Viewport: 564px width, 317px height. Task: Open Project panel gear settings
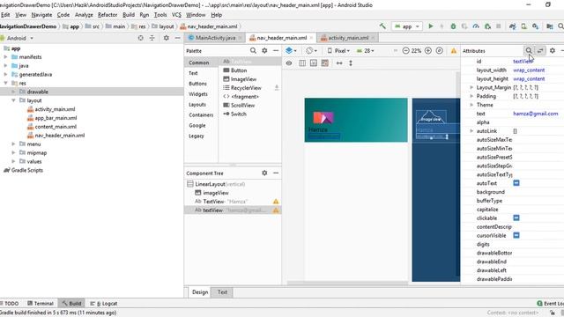167,38
